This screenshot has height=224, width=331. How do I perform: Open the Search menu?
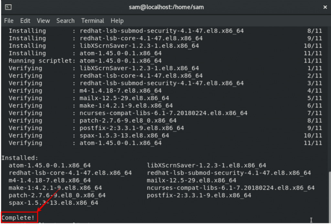65,21
